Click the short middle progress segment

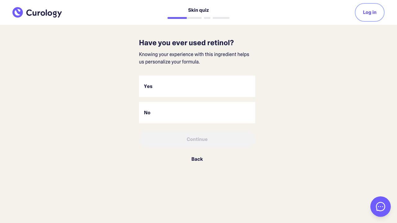[x=207, y=18]
